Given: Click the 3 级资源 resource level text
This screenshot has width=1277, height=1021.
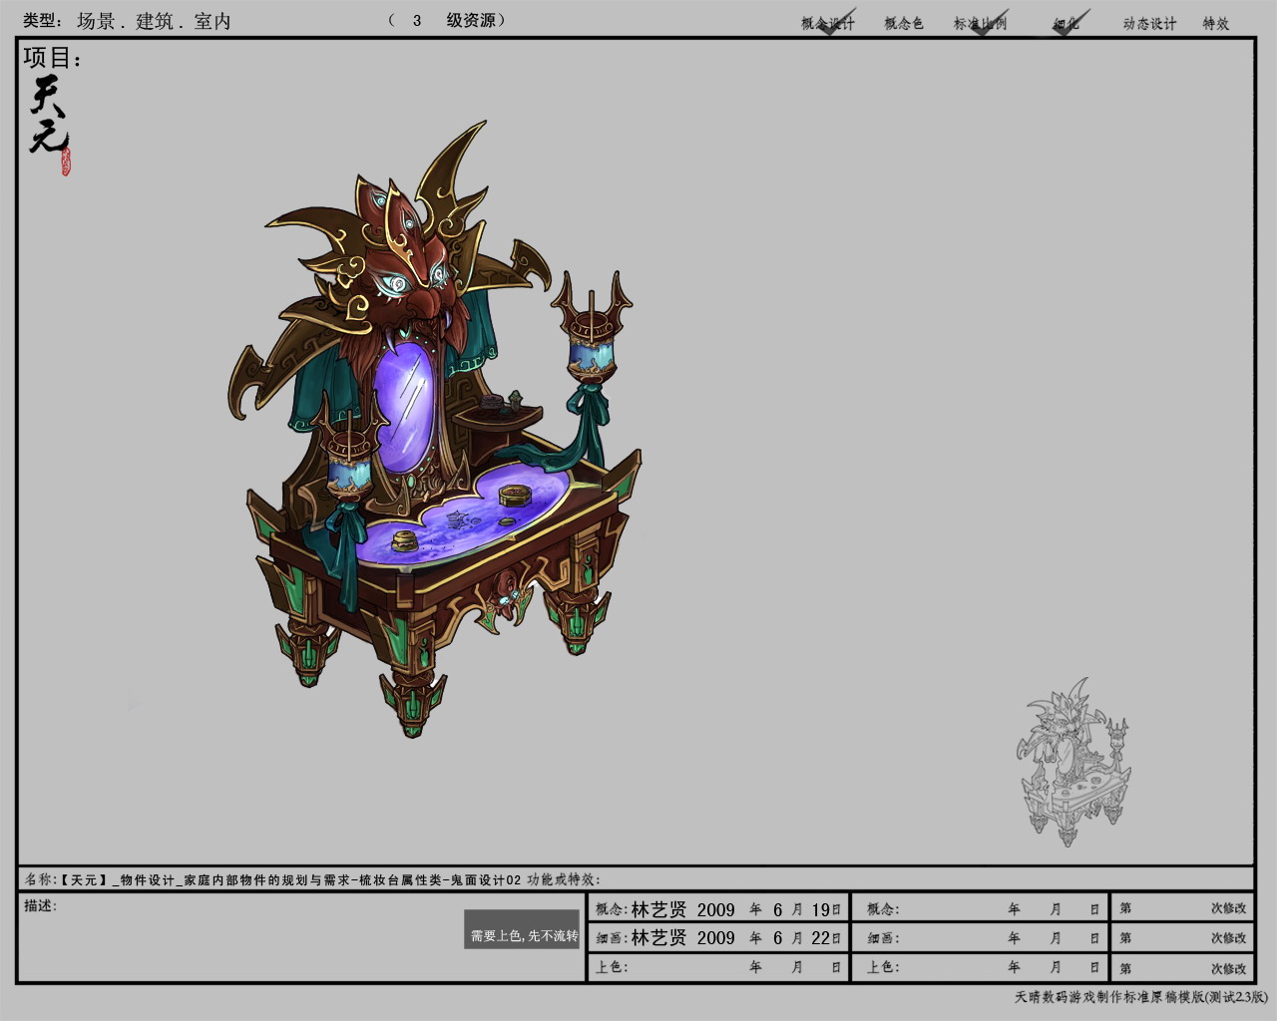Looking at the screenshot, I should click(447, 20).
